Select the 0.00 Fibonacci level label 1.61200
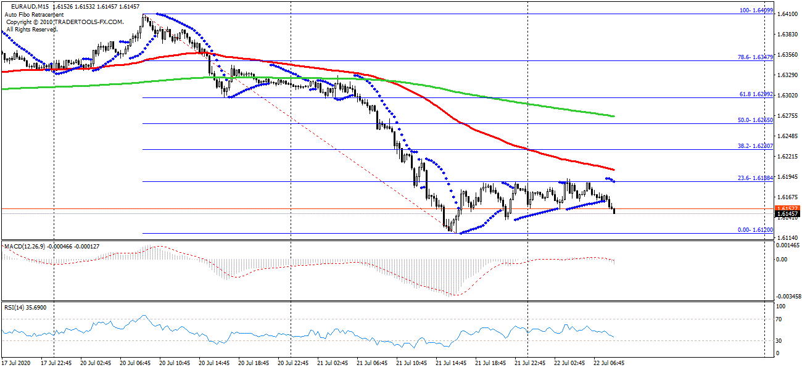The width and height of the screenshot is (802, 370). [x=756, y=230]
